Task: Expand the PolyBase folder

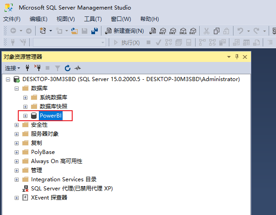Action: pyautogui.click(x=17, y=152)
